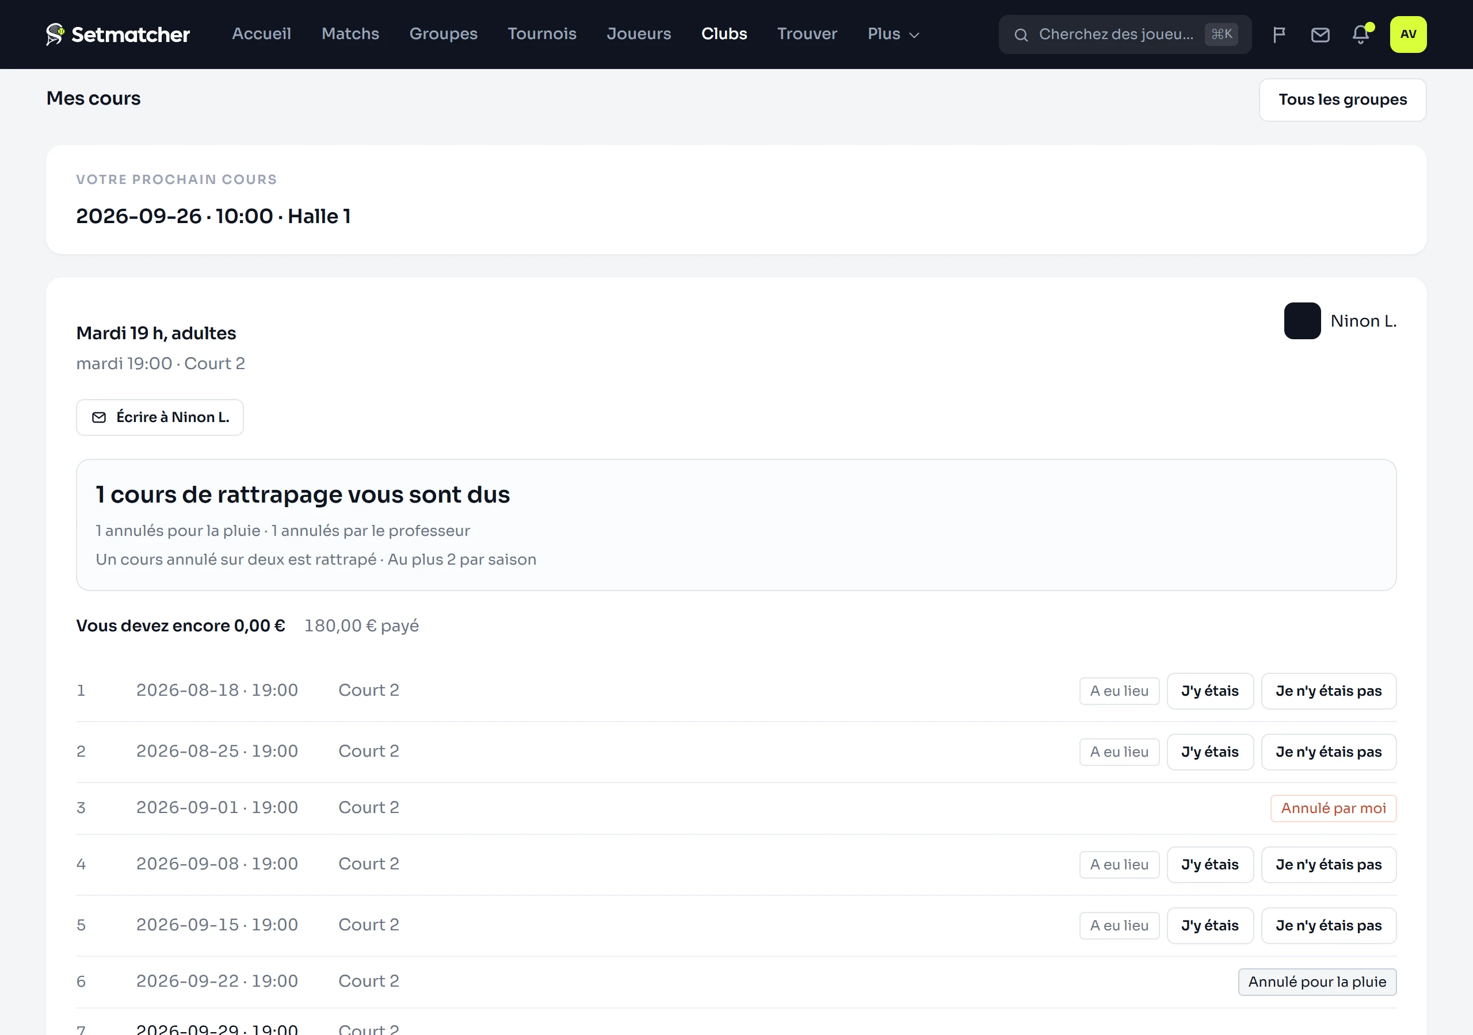Click the 2026-09-22 · 19:00 lesson row date
Image resolution: width=1473 pixels, height=1035 pixels.
click(x=217, y=981)
